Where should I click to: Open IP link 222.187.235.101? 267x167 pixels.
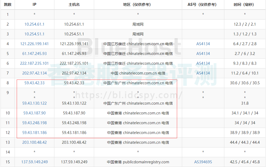[x=34, y=63]
